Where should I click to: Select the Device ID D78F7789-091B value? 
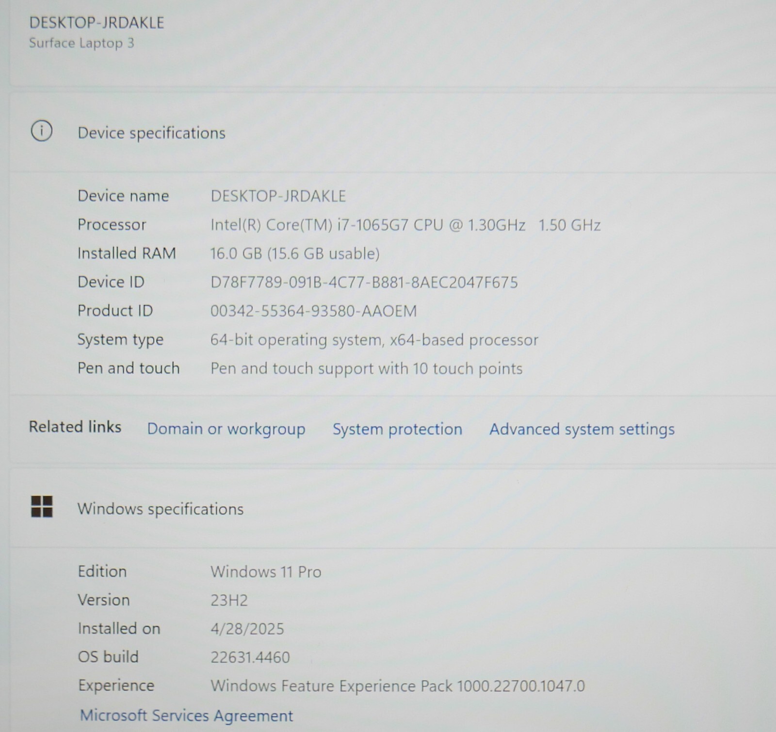click(364, 282)
